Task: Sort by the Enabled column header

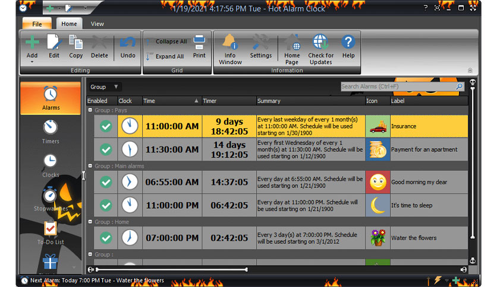Action: click(102, 101)
